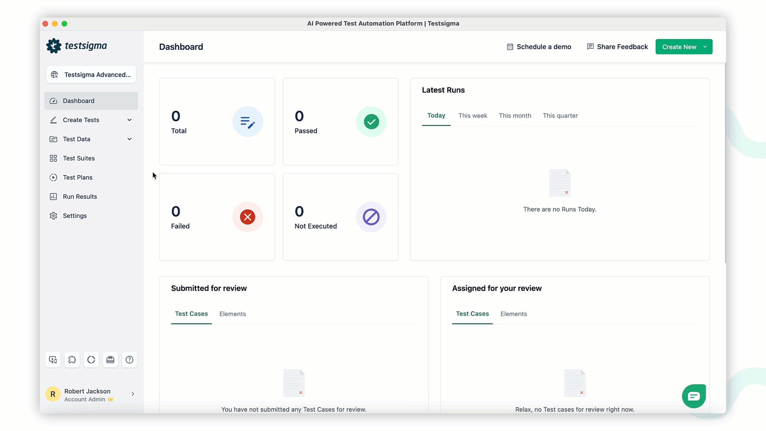The width and height of the screenshot is (766, 431).
Task: Open Help via the question mark icon
Action: tap(129, 360)
